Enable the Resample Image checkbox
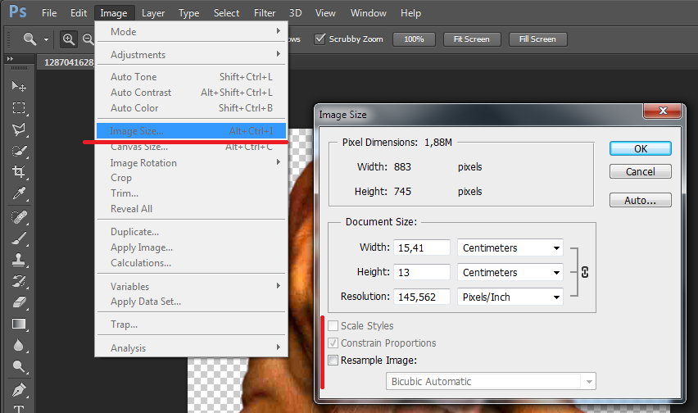 333,360
